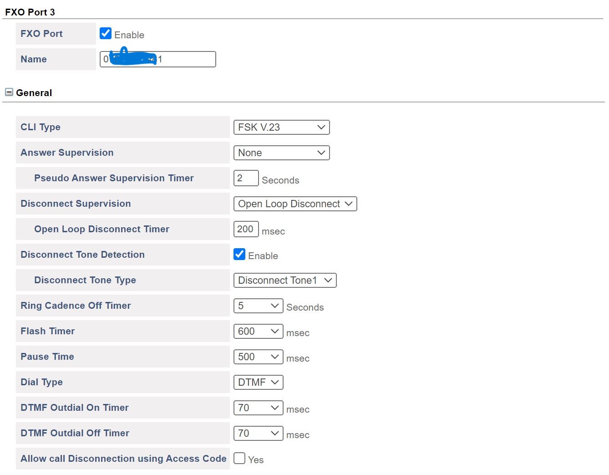The height and width of the screenshot is (475, 609).
Task: Click the General section heading
Action: click(34, 93)
